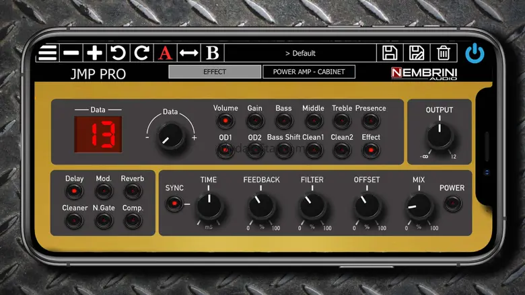Screen dimensions: 525x295
Task: Toggle the Volume LED button
Action: click(x=225, y=120)
